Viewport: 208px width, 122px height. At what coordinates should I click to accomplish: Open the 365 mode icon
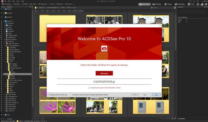[x=198, y=4]
